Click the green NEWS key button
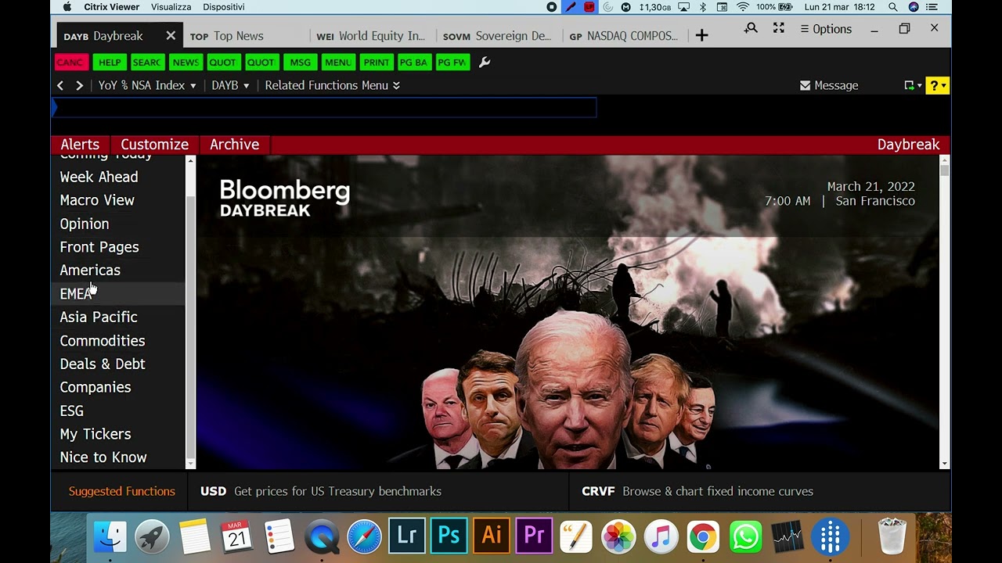Image resolution: width=1002 pixels, height=563 pixels. (x=186, y=63)
